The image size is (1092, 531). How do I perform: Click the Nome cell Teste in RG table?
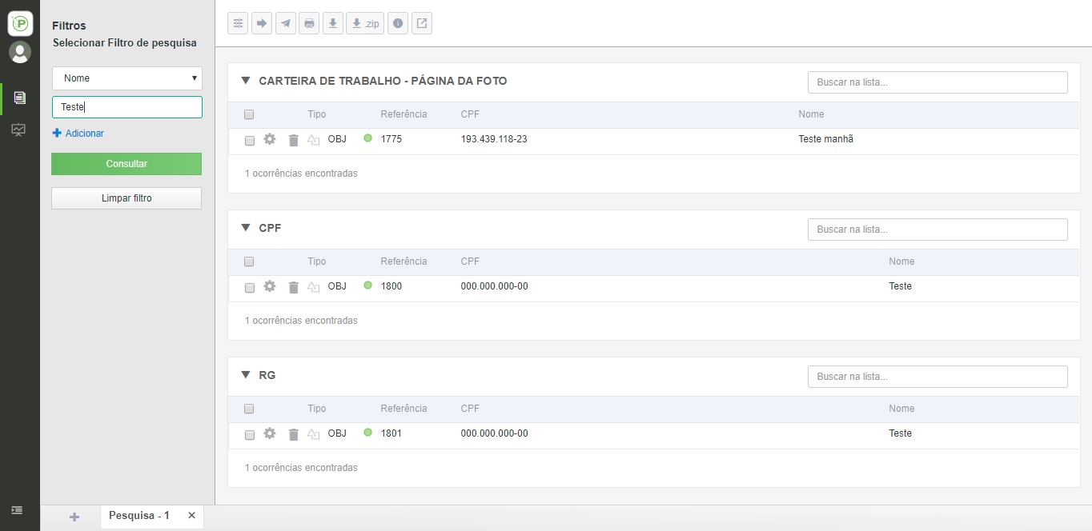[901, 433]
